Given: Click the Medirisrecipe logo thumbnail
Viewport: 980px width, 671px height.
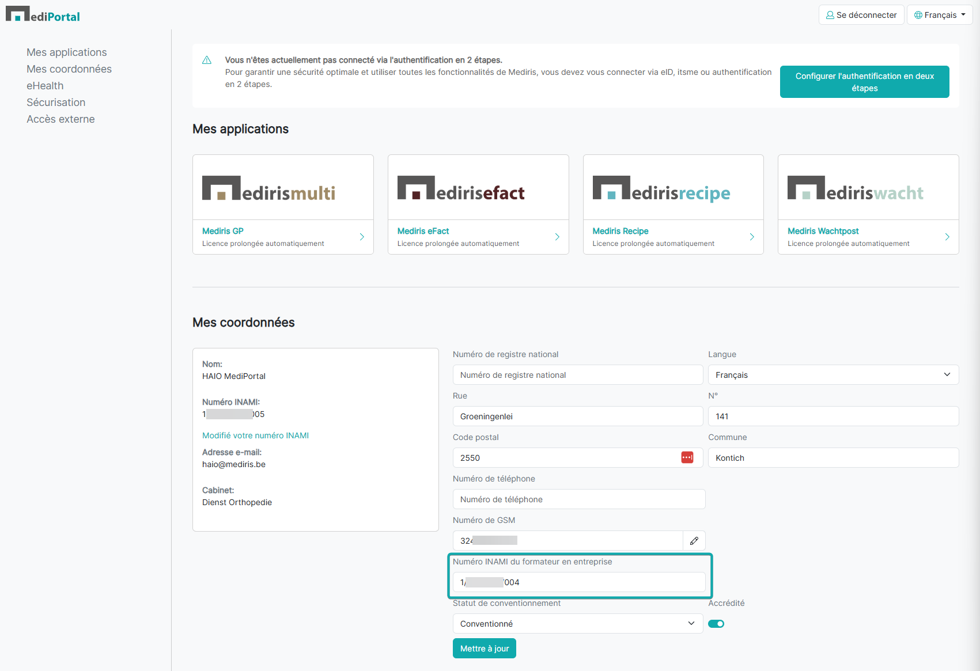Looking at the screenshot, I should [661, 189].
